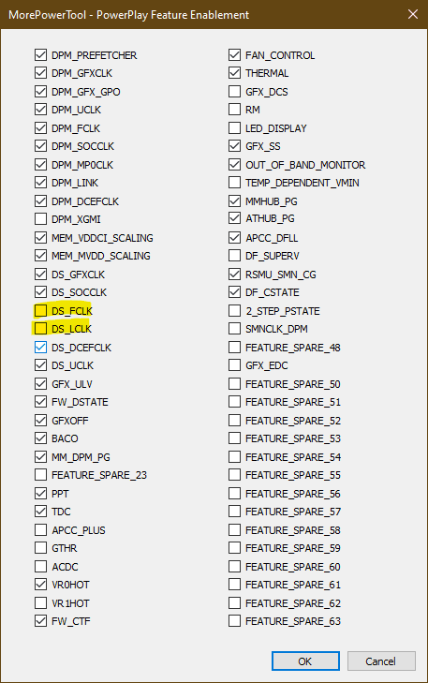Uncheck FAN_CONTROL
Image resolution: width=428 pixels, height=683 pixels.
pyautogui.click(x=234, y=55)
